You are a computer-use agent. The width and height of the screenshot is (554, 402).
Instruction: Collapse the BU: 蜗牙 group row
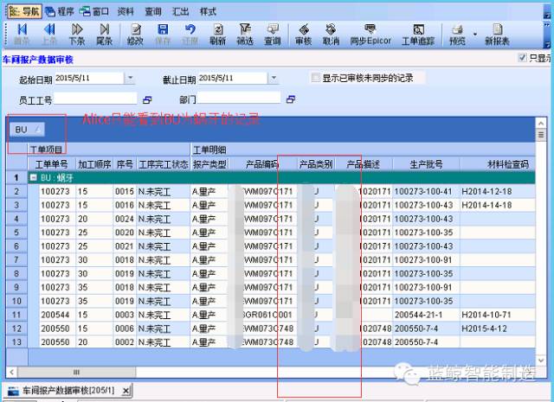tap(33, 177)
